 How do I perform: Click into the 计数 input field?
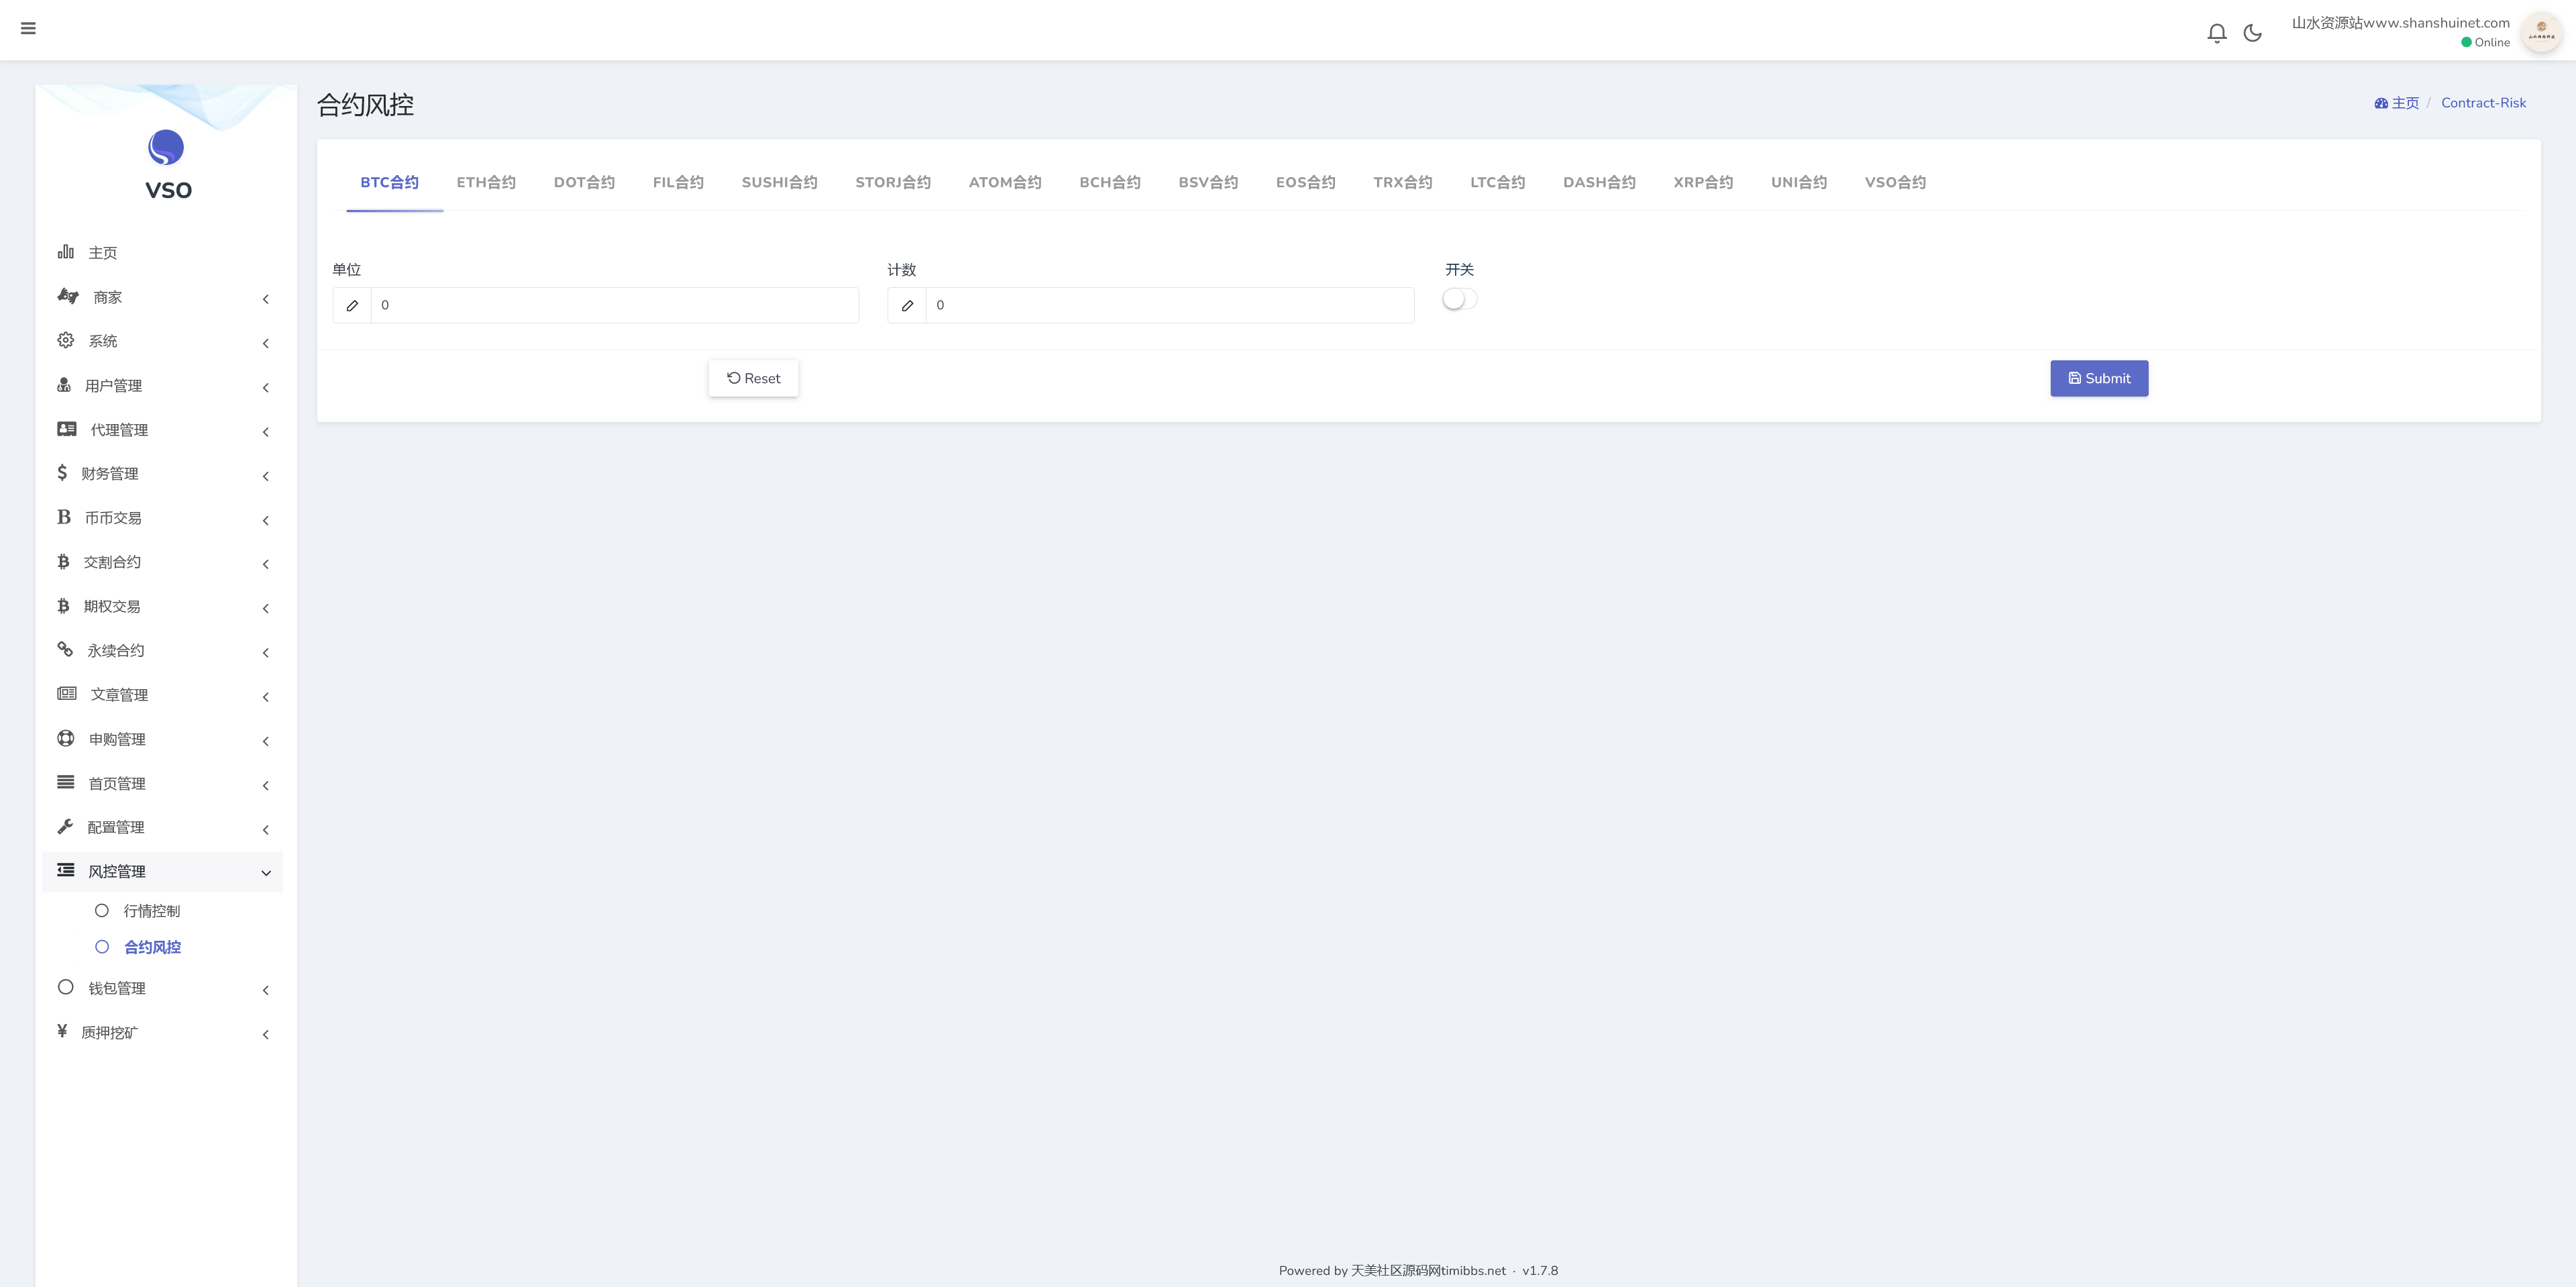pyautogui.click(x=1168, y=306)
